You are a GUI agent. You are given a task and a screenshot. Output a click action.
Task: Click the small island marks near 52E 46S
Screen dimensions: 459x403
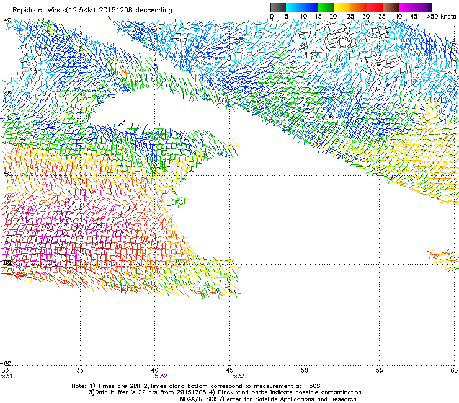pos(334,117)
